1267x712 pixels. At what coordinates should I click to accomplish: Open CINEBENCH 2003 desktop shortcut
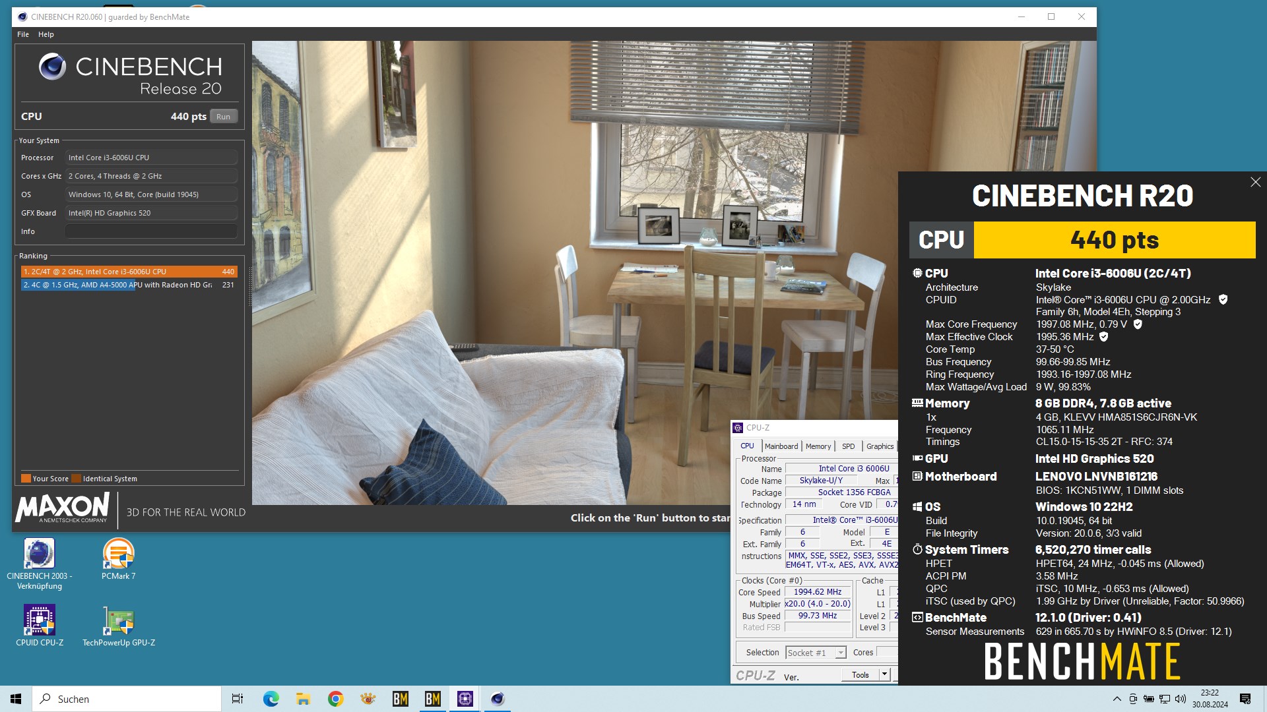click(x=39, y=564)
